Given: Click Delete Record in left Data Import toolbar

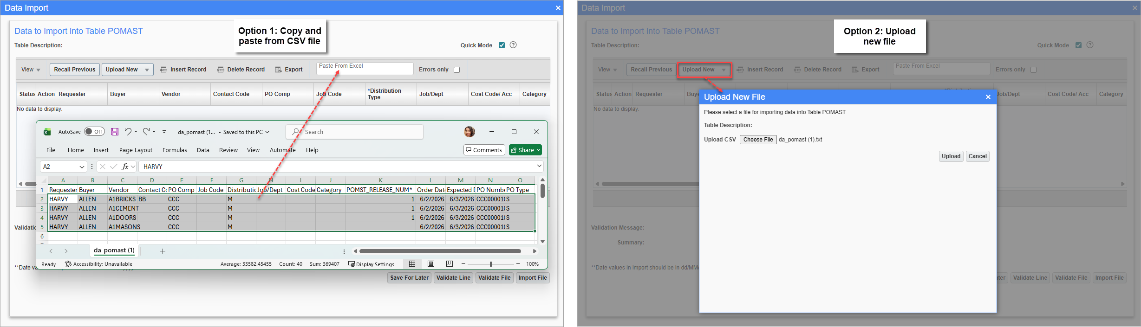Looking at the screenshot, I should (241, 70).
